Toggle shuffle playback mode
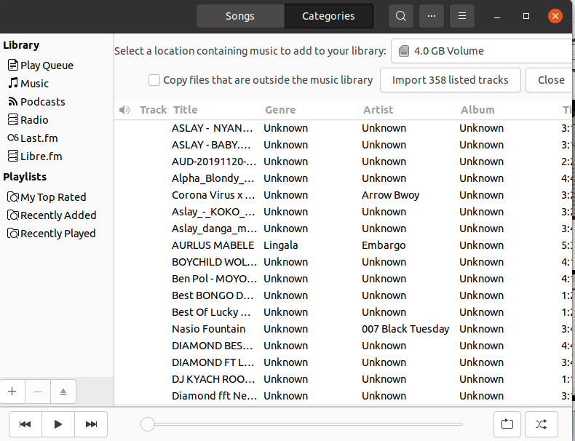575x441 pixels. click(x=541, y=424)
